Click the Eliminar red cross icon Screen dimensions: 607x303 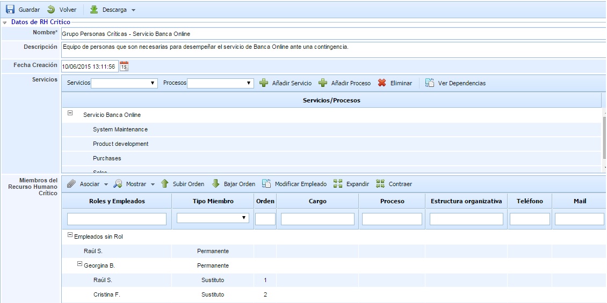tap(382, 83)
